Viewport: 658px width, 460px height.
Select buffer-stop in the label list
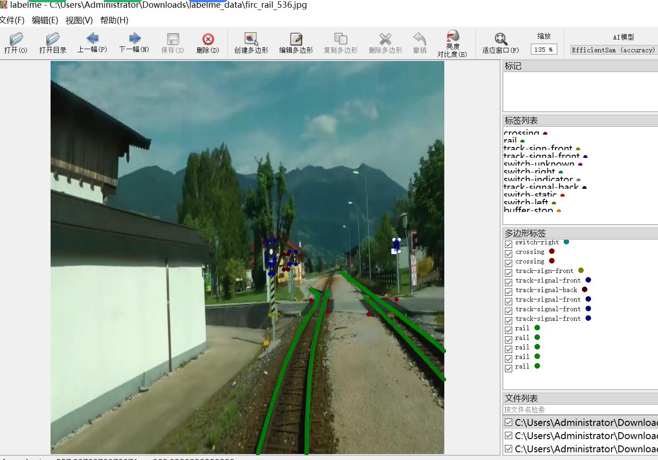(528, 210)
